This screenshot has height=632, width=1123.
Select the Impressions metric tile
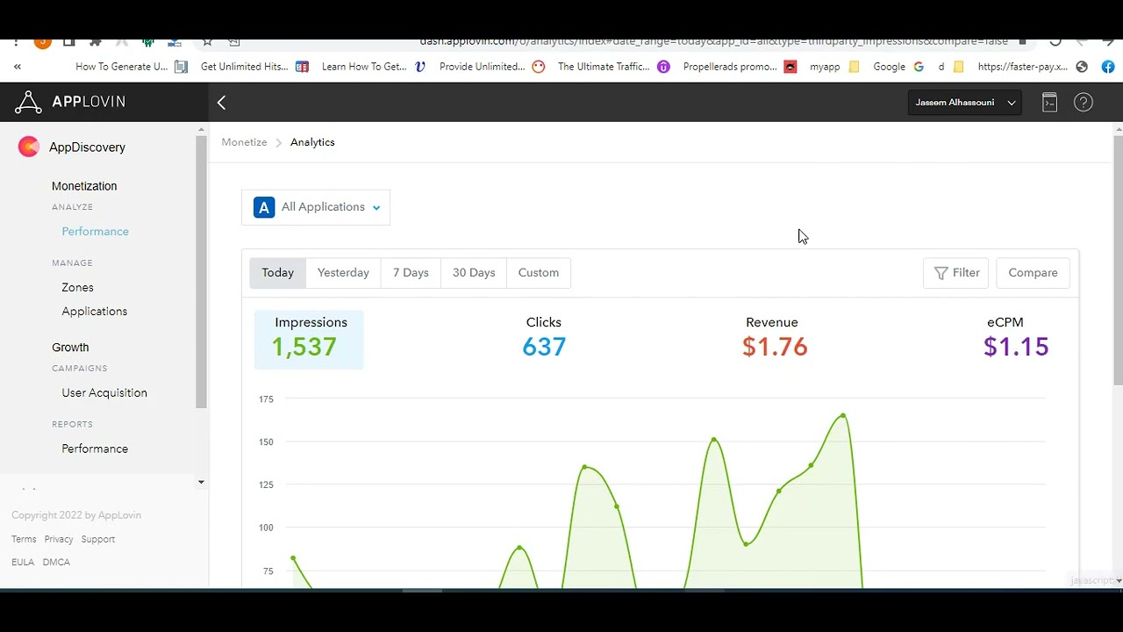[x=309, y=339]
